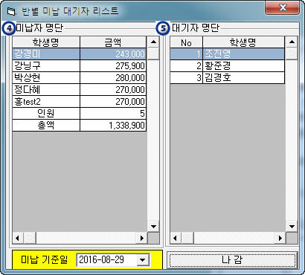Click amount 275,900 cell

113,65
